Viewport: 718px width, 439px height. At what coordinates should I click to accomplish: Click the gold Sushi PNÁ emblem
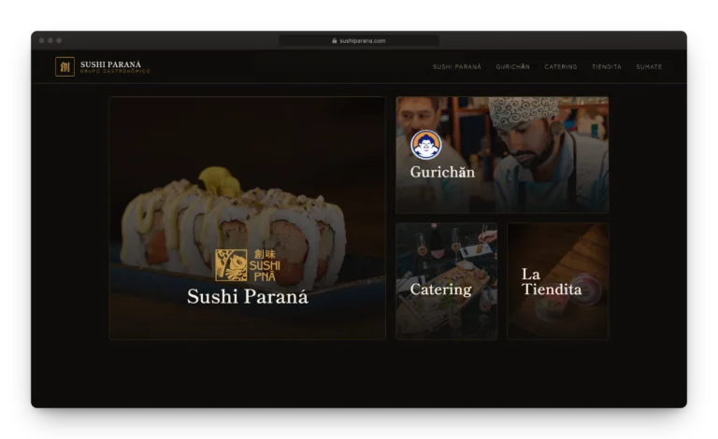(x=247, y=264)
